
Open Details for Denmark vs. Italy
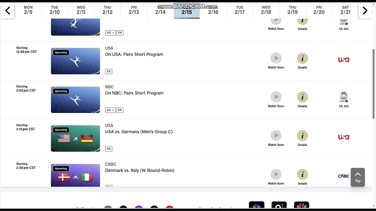pos(303,174)
